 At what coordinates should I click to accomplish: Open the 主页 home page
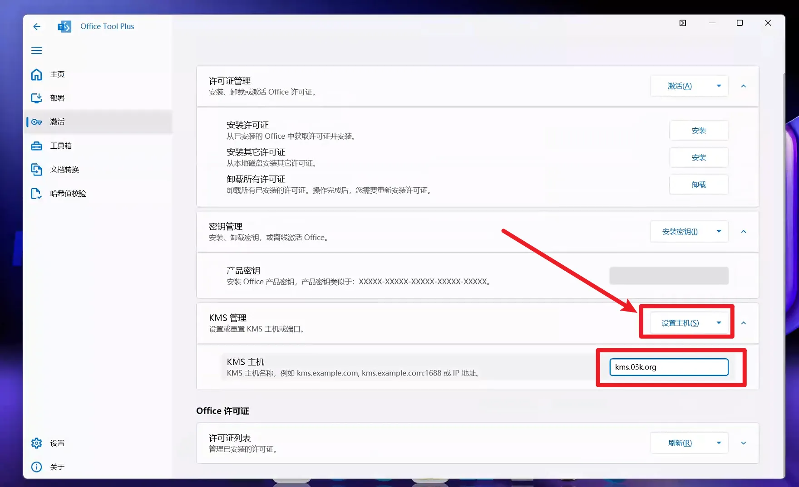pos(98,74)
